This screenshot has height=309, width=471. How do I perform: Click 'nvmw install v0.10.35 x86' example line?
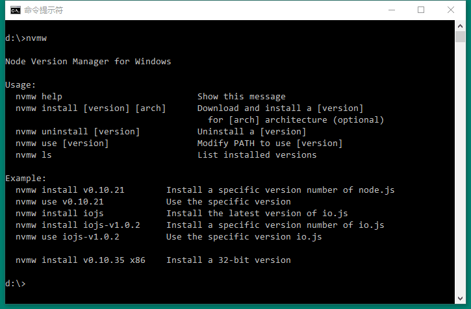(81, 260)
